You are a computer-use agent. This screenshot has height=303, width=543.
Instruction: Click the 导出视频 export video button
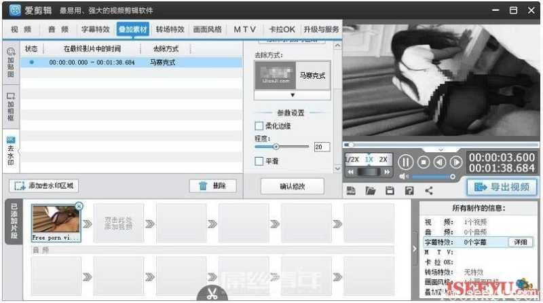pos(502,188)
